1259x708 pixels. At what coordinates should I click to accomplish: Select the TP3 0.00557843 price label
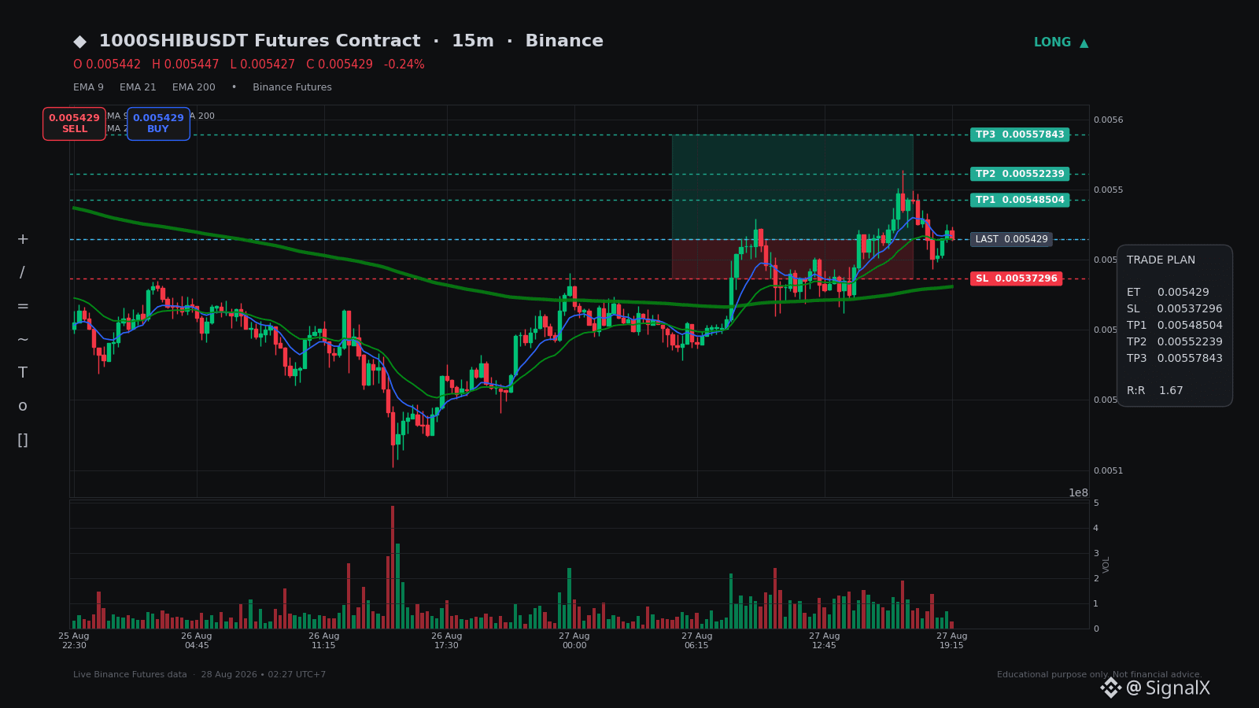click(1020, 135)
